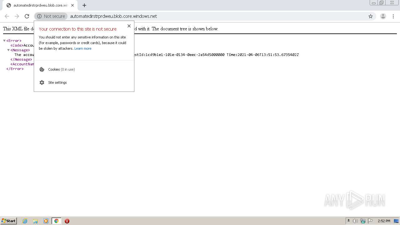Open the volume speaker tray icon
The width and height of the screenshot is (400, 225).
pos(355,221)
